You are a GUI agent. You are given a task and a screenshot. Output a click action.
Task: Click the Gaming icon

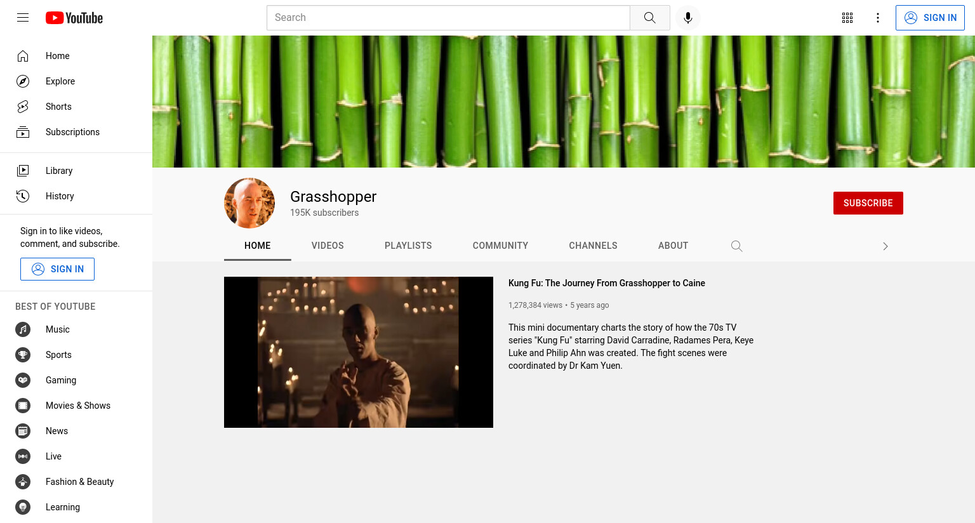click(x=23, y=380)
